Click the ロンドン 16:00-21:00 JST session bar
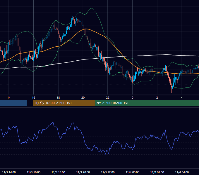Image resolution: width=199 pixels, height=175 pixels. coord(64,103)
